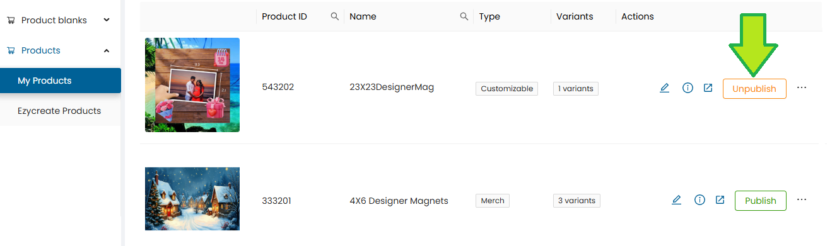Screen dimensions: 837x246
Task: Select My Products in sidebar
Action: click(x=61, y=81)
